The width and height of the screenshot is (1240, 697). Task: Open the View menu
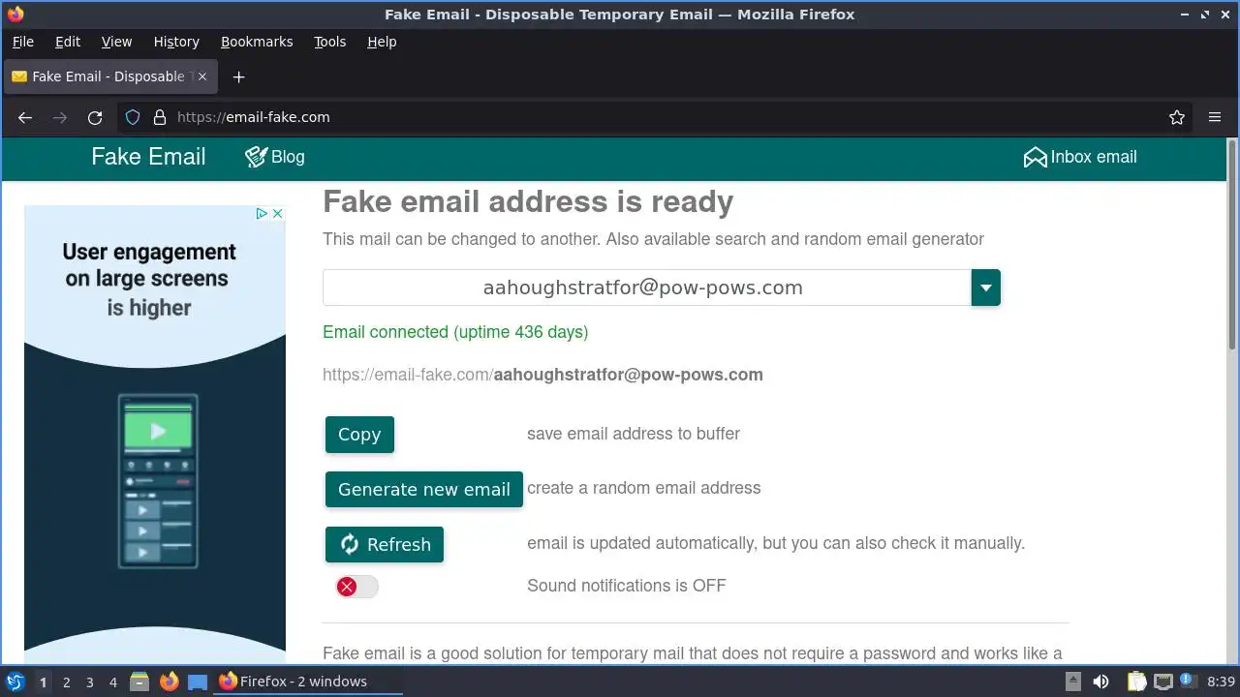point(116,42)
